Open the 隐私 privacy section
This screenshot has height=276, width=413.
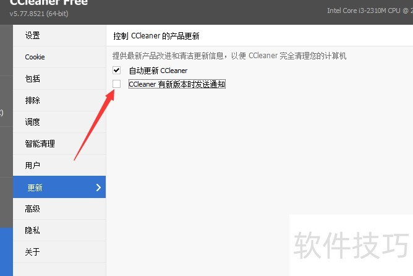59,230
